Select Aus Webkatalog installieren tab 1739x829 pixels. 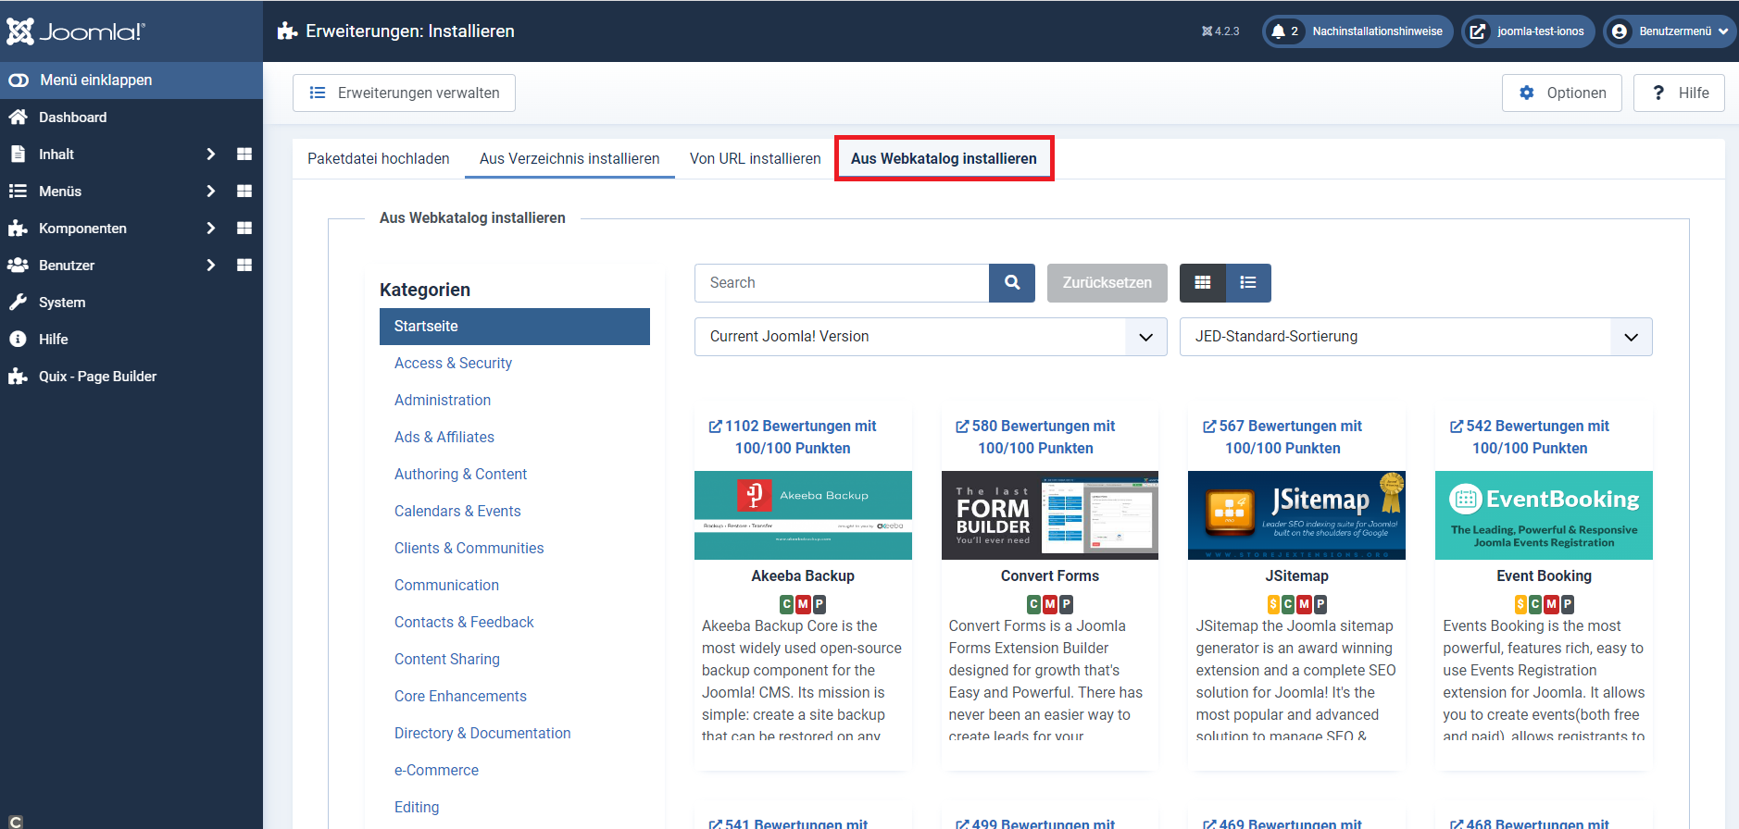(944, 159)
